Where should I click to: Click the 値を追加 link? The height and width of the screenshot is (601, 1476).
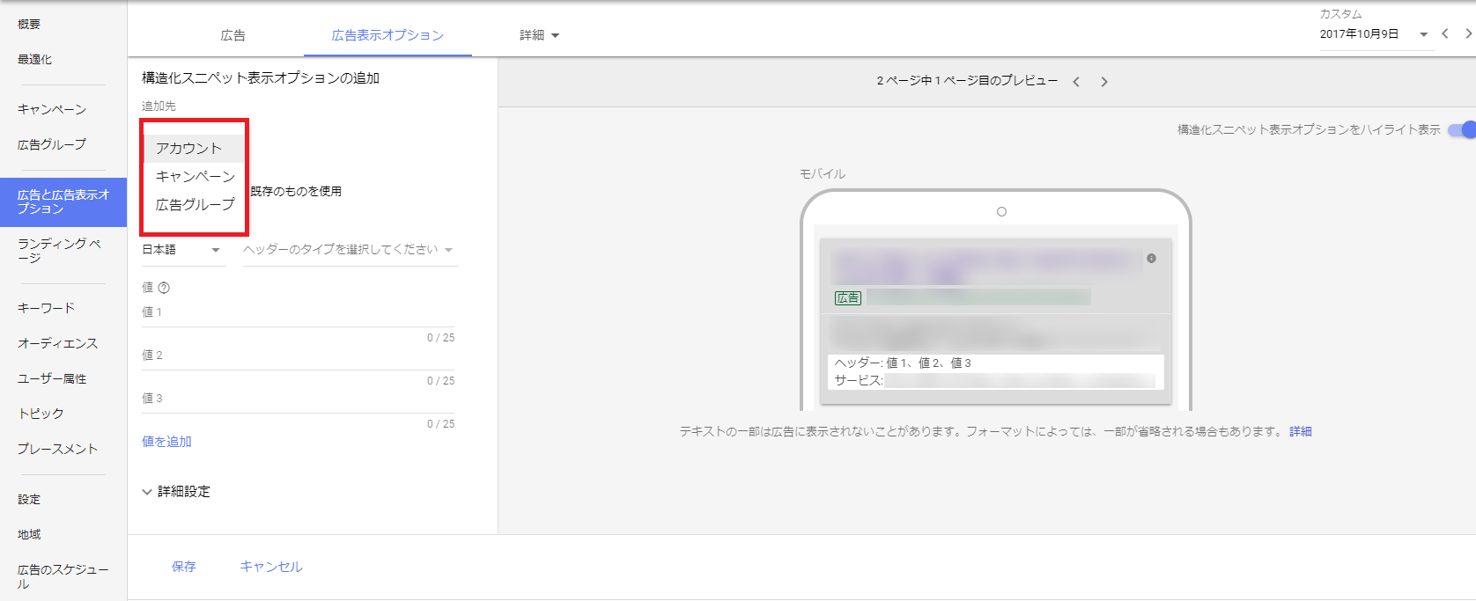point(166,442)
